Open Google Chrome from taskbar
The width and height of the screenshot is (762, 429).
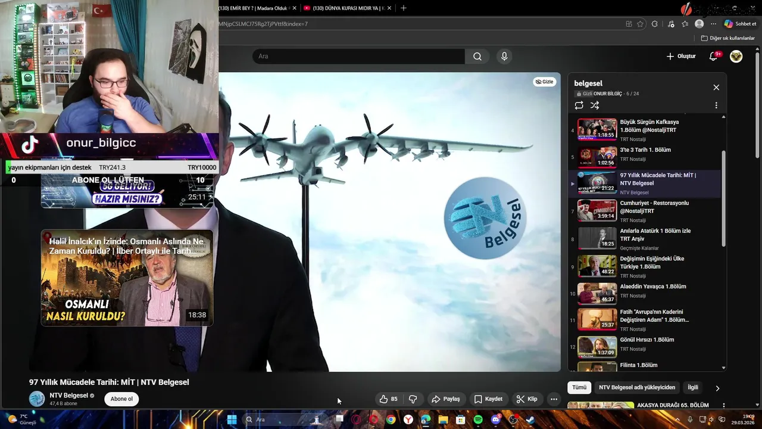pyautogui.click(x=391, y=419)
